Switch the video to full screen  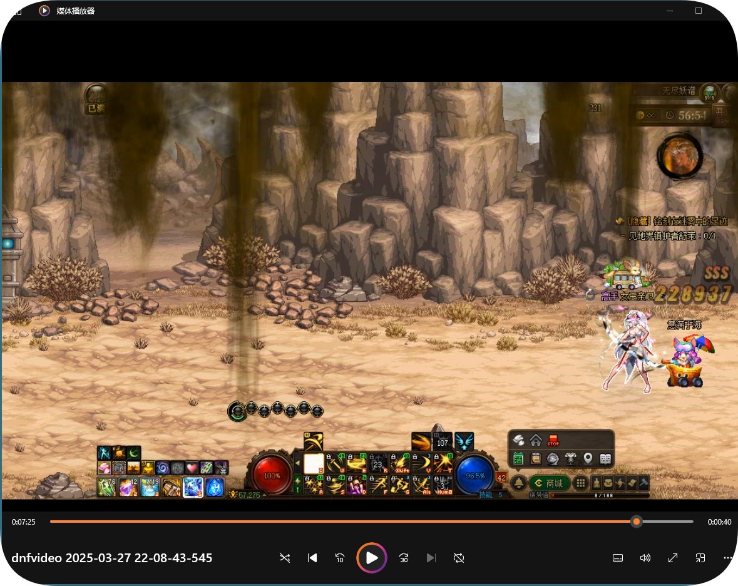(x=672, y=558)
